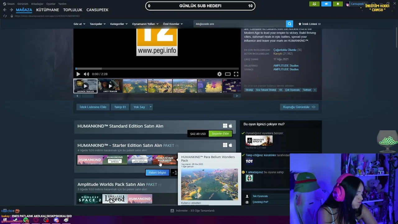
Task: Expand the Oynamanın Yolları dropdown
Action: coord(145,24)
